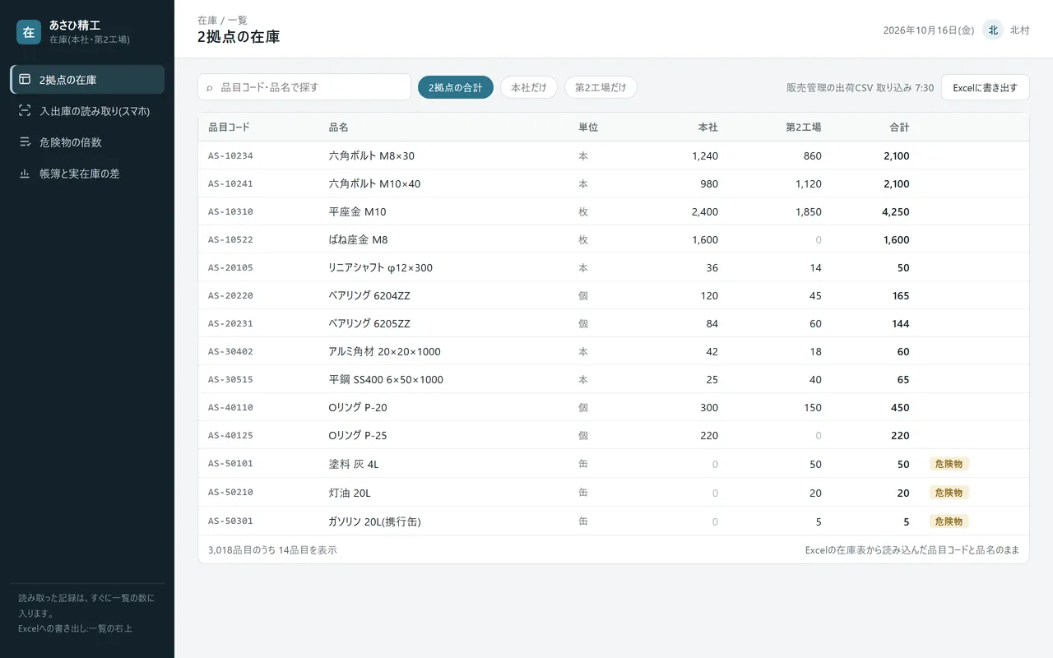The image size is (1053, 658).
Task: Select the 第2工場だけ filter
Action: coord(601,87)
